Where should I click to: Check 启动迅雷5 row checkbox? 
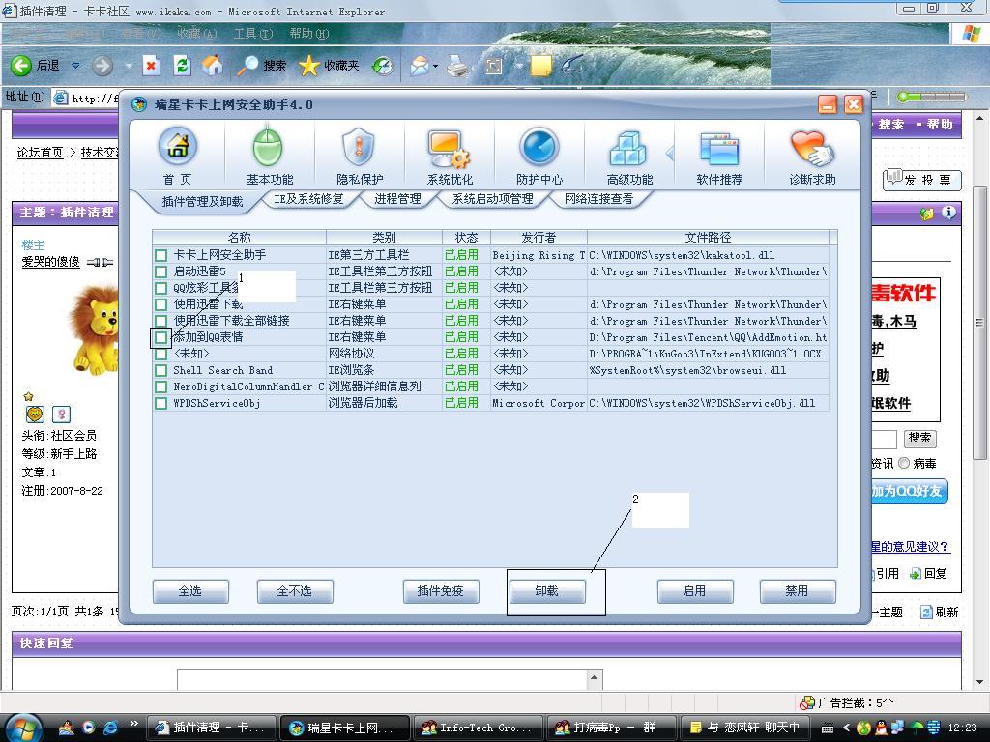[161, 271]
